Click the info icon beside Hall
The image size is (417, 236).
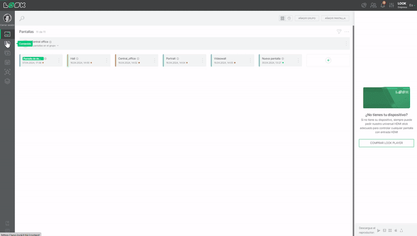[77, 59]
